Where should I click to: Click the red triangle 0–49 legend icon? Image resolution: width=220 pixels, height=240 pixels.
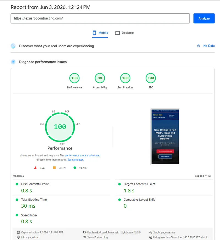pyautogui.click(x=35, y=168)
